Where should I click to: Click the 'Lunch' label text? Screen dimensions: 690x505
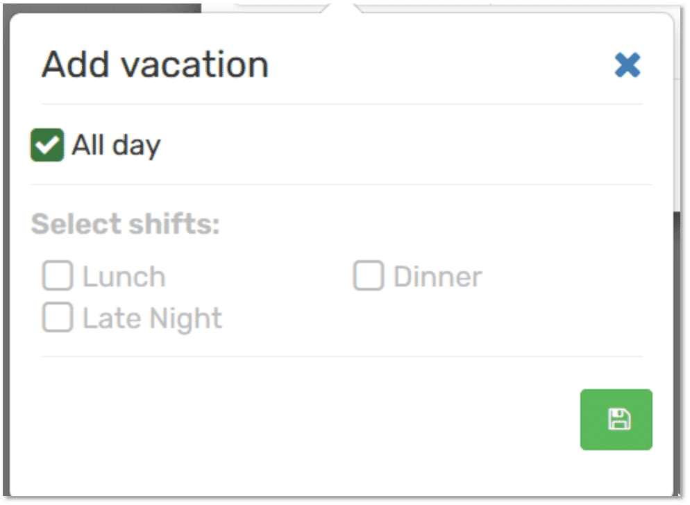click(x=124, y=277)
